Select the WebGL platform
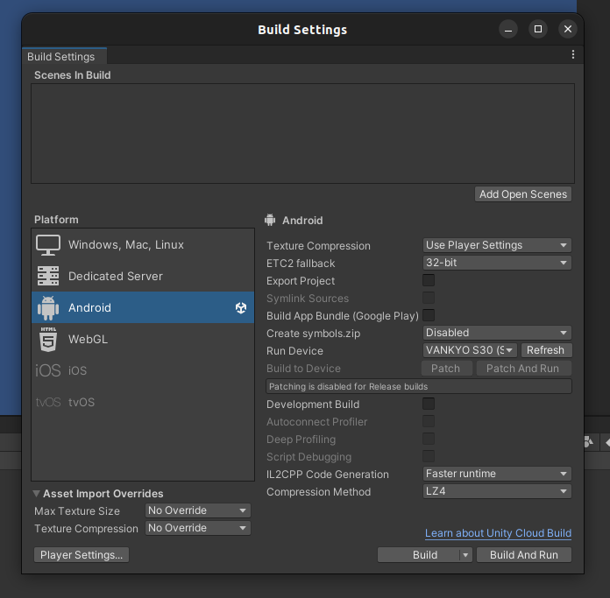 [143, 339]
